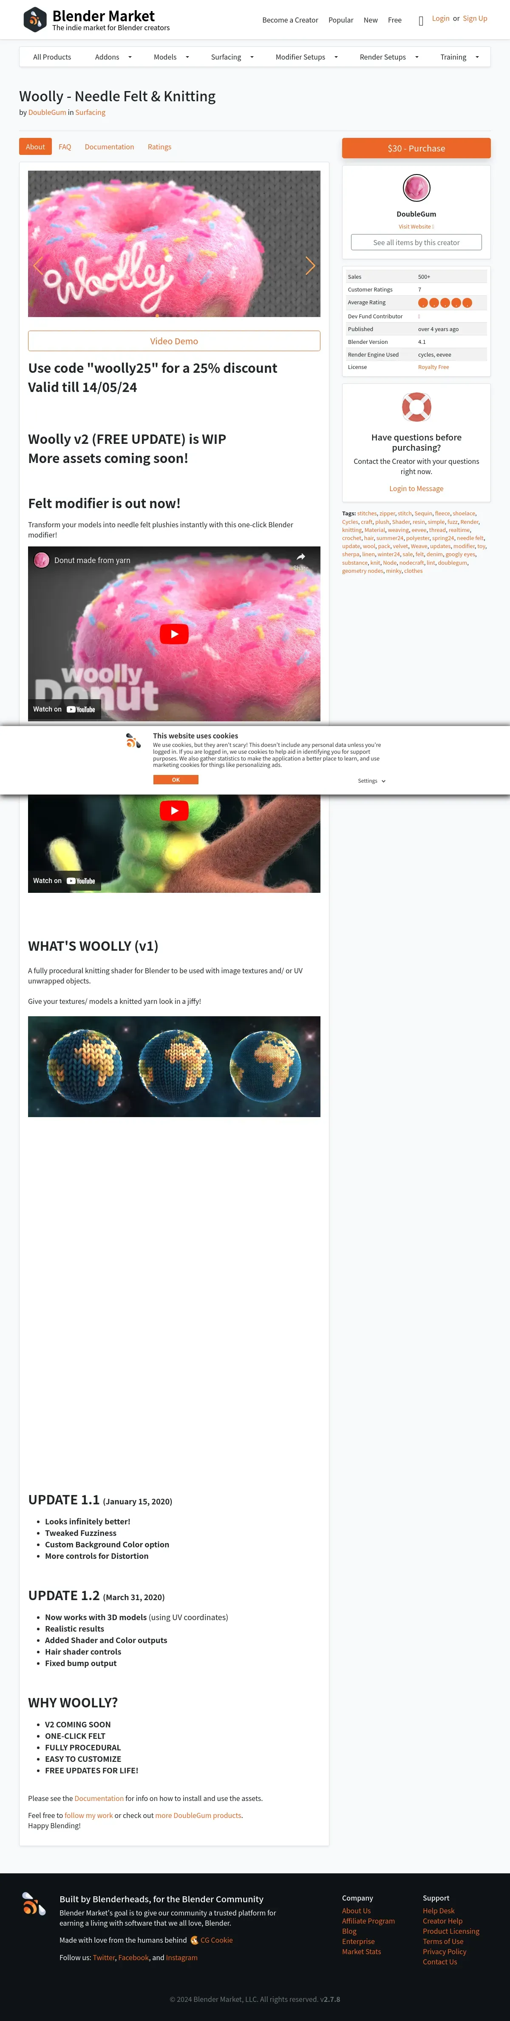Go to previous carousel image arrow
510x2021 pixels.
pos(37,266)
